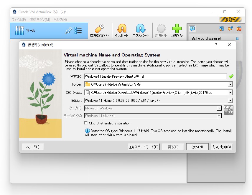
Task: Click the orange pin/keep notifications icon
Action: point(230,29)
